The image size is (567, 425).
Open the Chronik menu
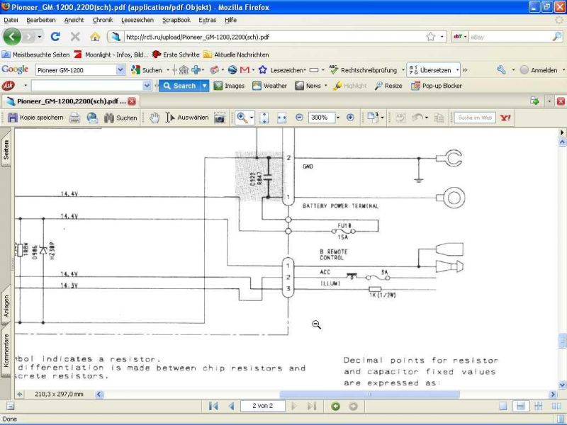click(102, 20)
